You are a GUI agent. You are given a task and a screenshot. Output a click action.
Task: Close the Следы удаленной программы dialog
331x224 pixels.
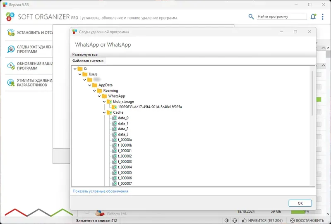309,32
